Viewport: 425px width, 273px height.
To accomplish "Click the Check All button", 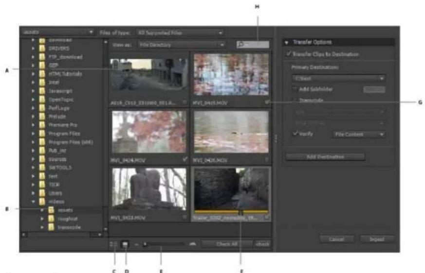I will 227,244.
